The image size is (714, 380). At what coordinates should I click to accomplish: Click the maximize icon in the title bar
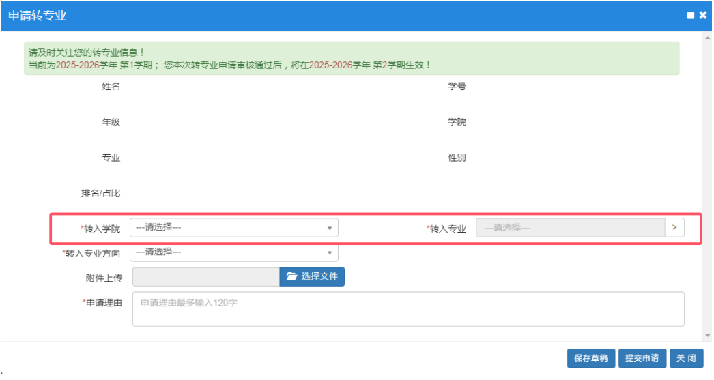click(x=690, y=15)
